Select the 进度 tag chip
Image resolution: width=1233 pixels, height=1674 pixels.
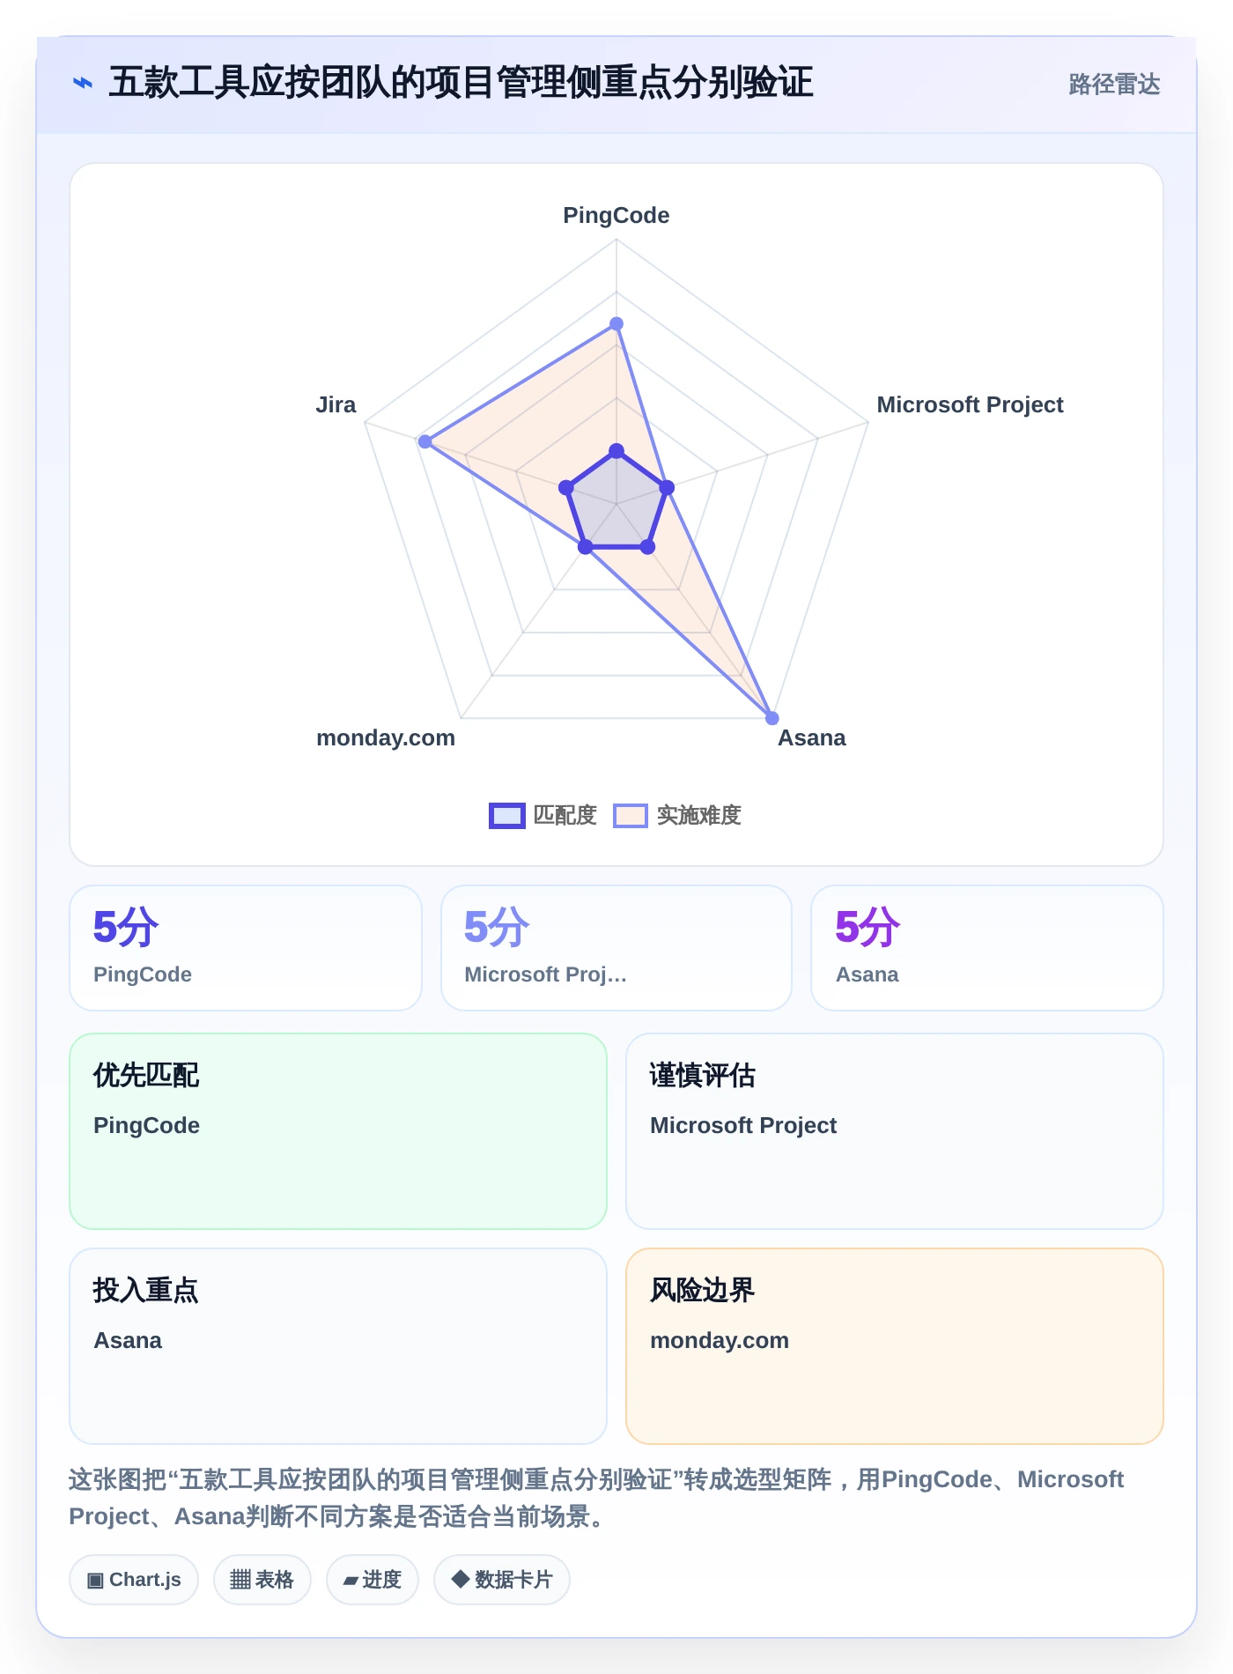tap(373, 1580)
